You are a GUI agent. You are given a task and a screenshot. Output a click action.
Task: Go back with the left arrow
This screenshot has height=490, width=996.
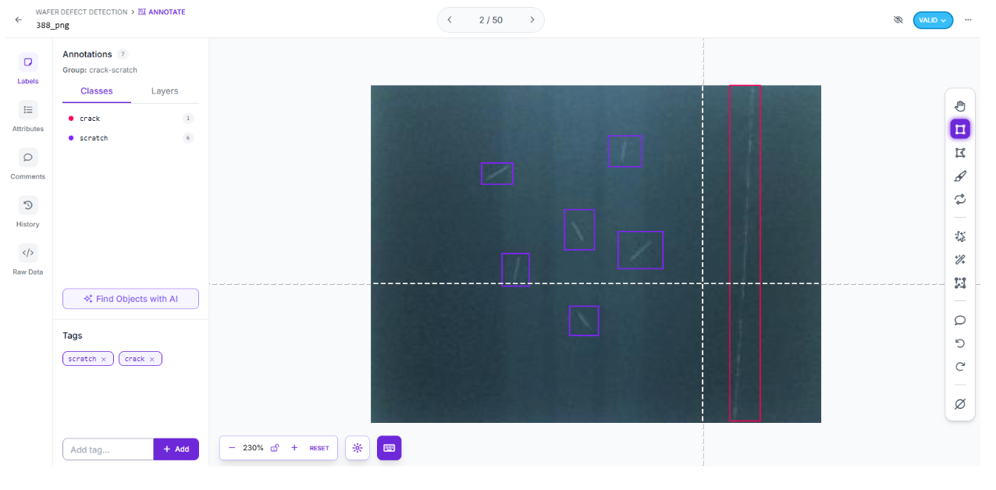tap(19, 20)
